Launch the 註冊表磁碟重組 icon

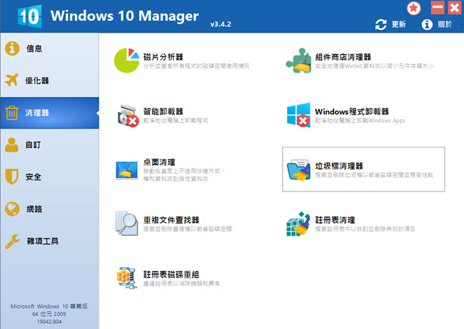[x=128, y=278]
